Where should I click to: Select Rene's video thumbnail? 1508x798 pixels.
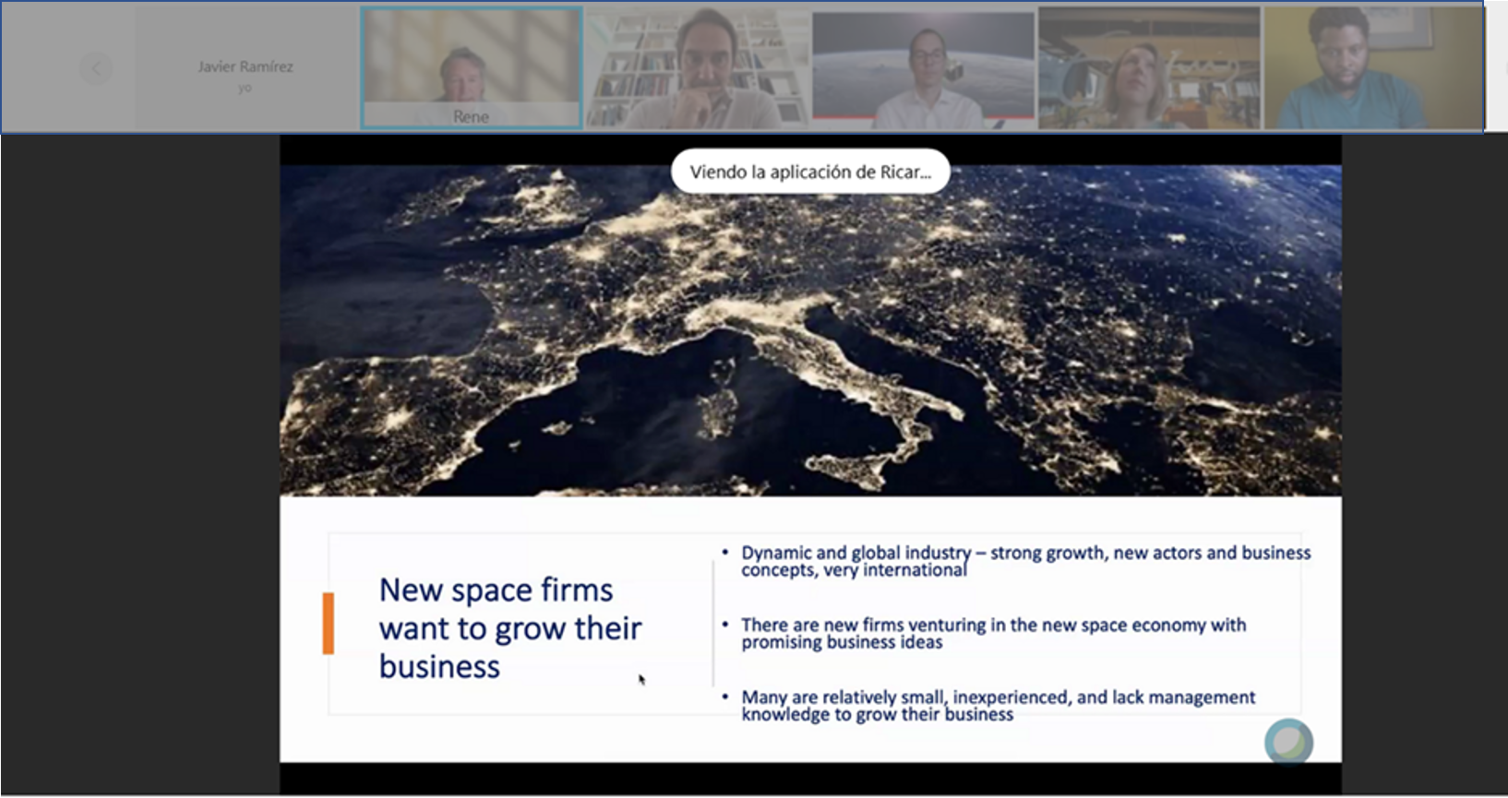point(471,67)
